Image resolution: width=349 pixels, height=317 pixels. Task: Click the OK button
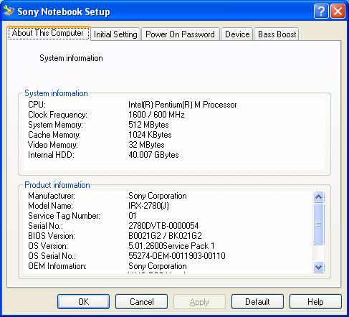[83, 302]
